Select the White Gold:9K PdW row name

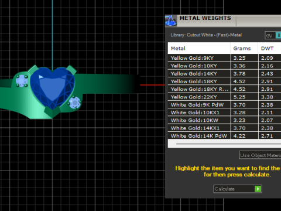point(197,105)
